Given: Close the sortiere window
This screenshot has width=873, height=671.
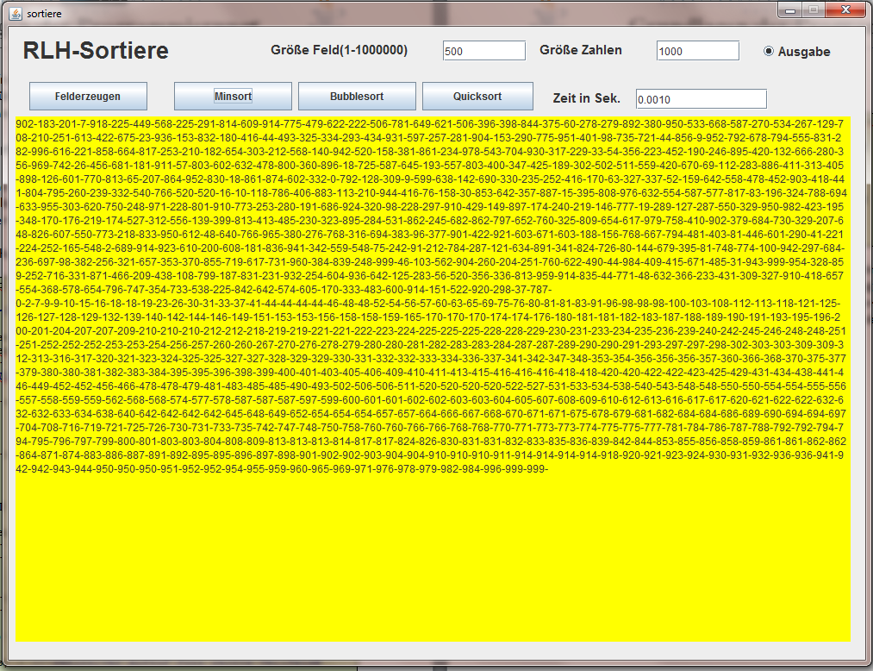Looking at the screenshot, I should [x=845, y=9].
